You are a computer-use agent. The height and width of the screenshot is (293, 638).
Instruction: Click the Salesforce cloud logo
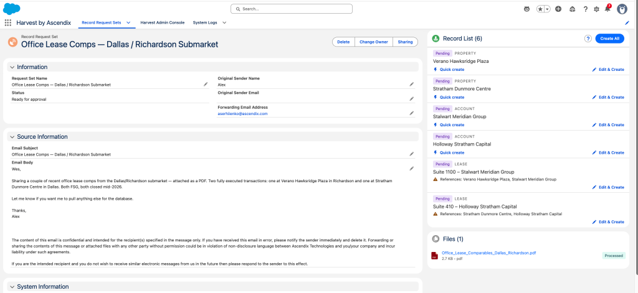click(12, 9)
